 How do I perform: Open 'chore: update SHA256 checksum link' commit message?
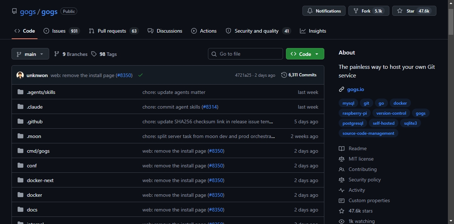(208, 121)
